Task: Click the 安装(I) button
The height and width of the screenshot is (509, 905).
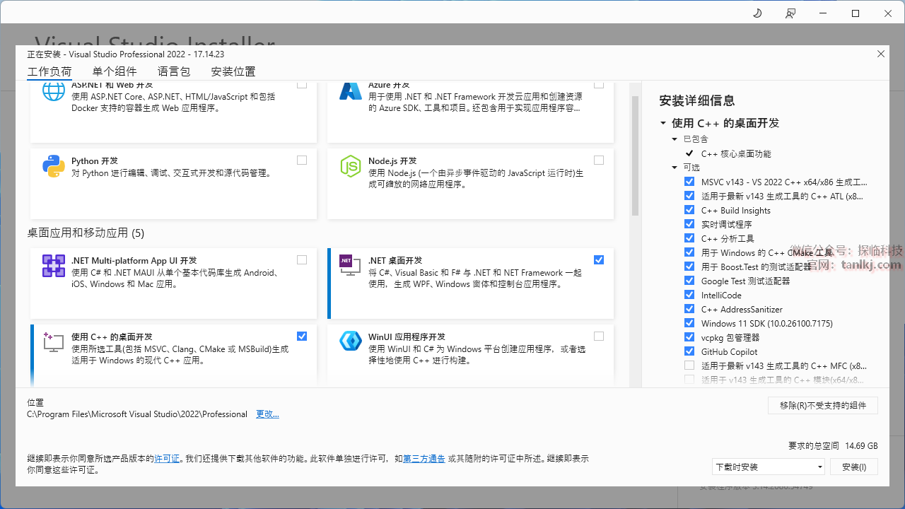Action: (x=853, y=467)
